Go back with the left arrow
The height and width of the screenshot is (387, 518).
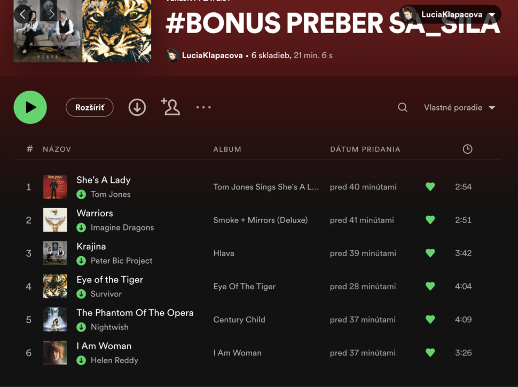[x=22, y=14]
